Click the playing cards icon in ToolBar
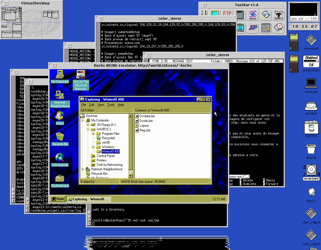 coord(279,28)
